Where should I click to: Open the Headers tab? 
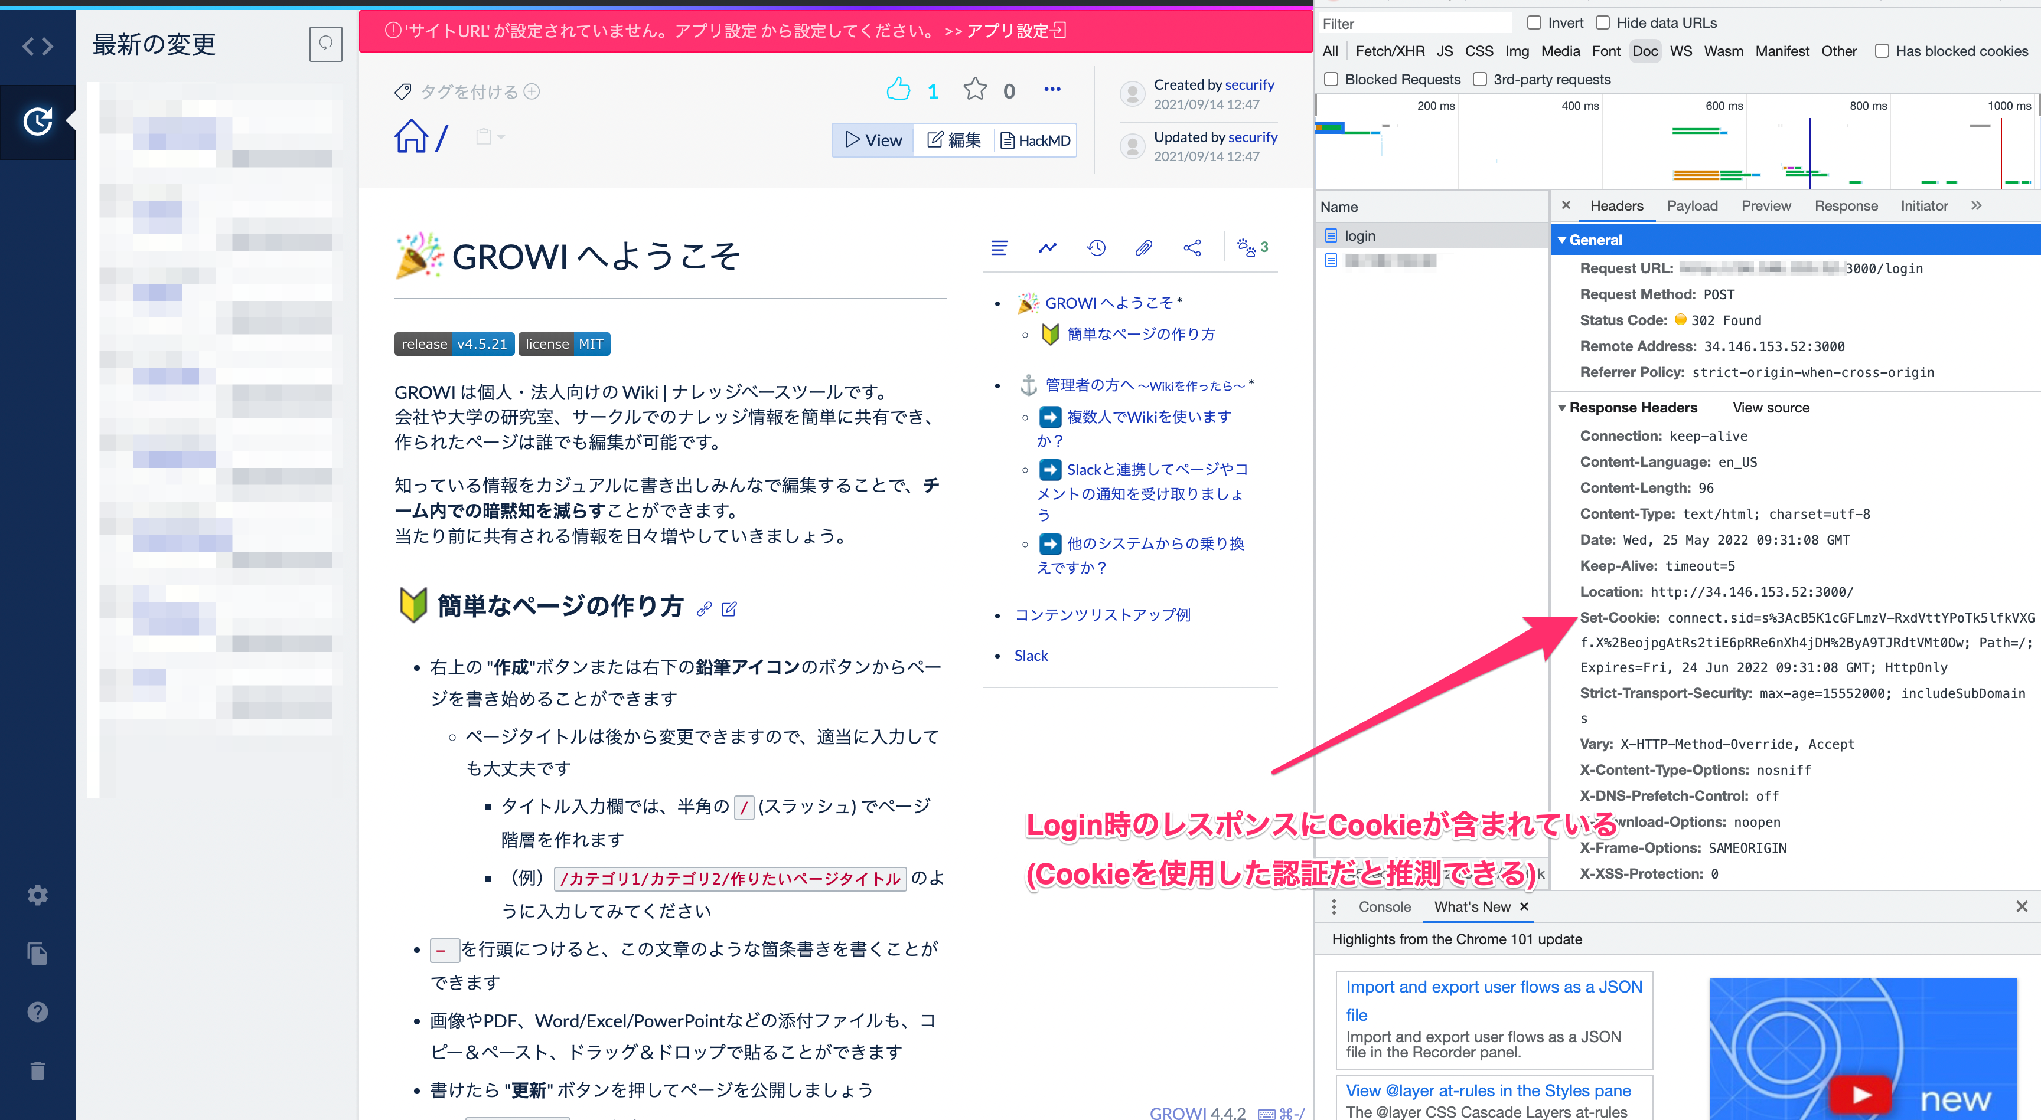1616,206
